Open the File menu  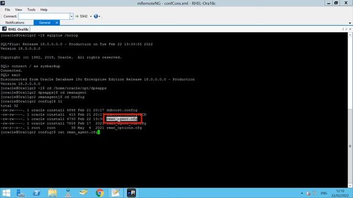click(x=7, y=10)
